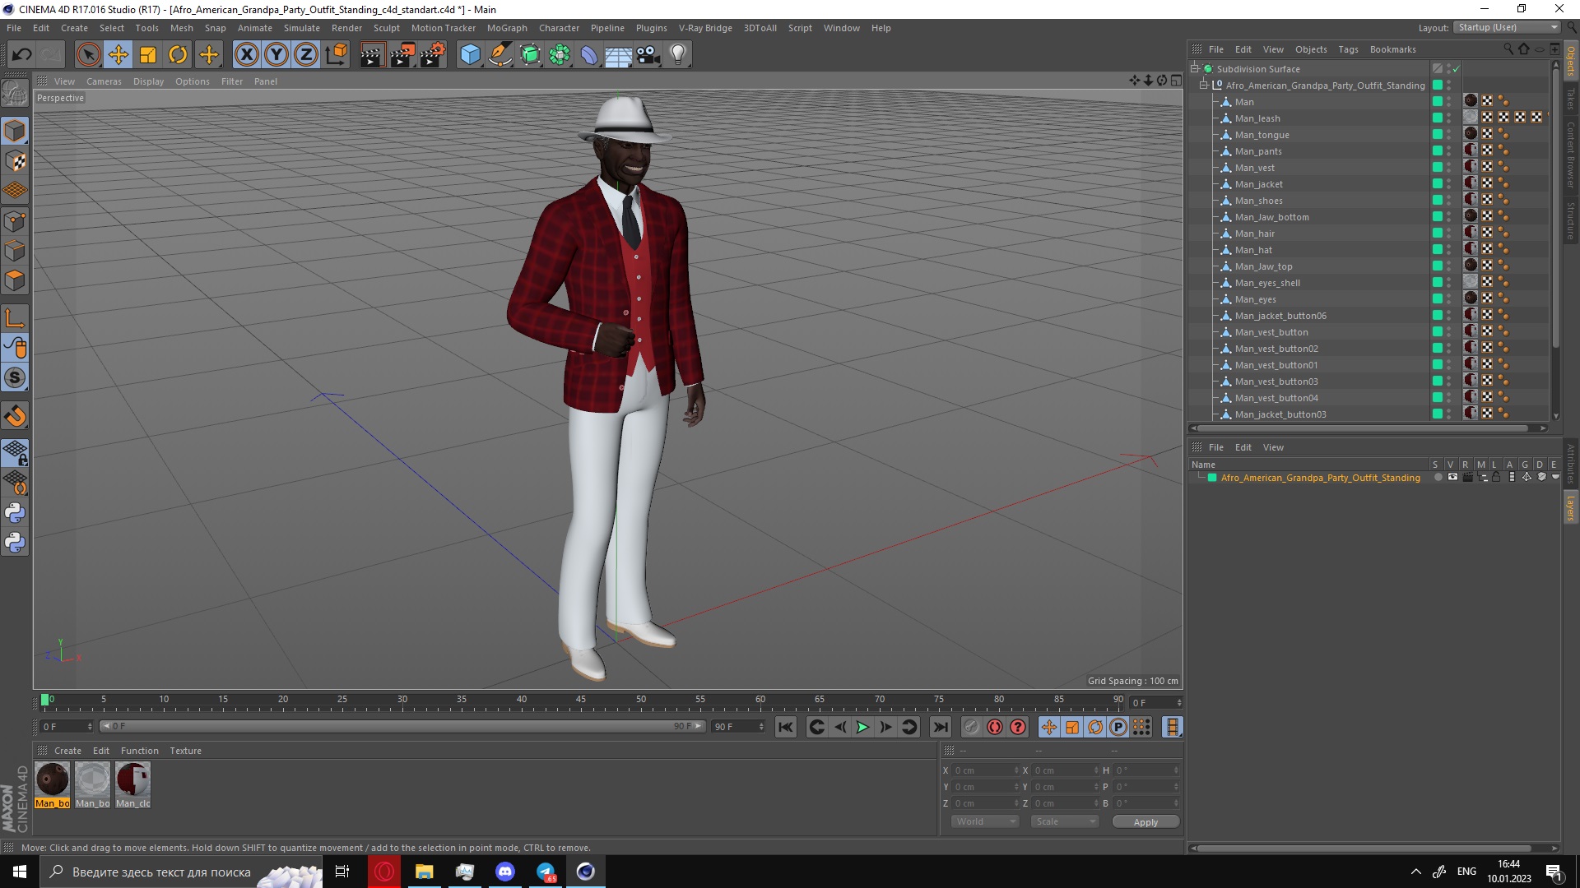Collapse the Subdivision Surface tree node

1195,69
